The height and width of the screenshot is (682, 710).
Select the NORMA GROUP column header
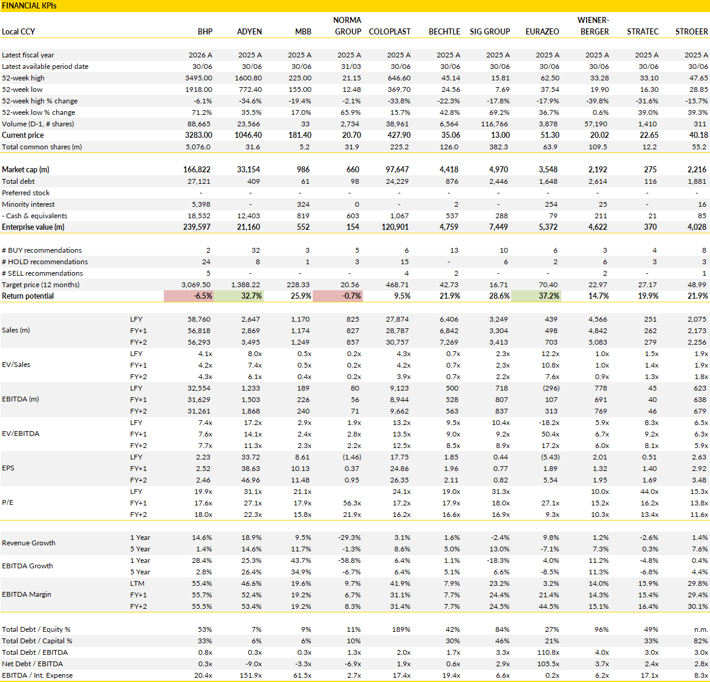(347, 26)
